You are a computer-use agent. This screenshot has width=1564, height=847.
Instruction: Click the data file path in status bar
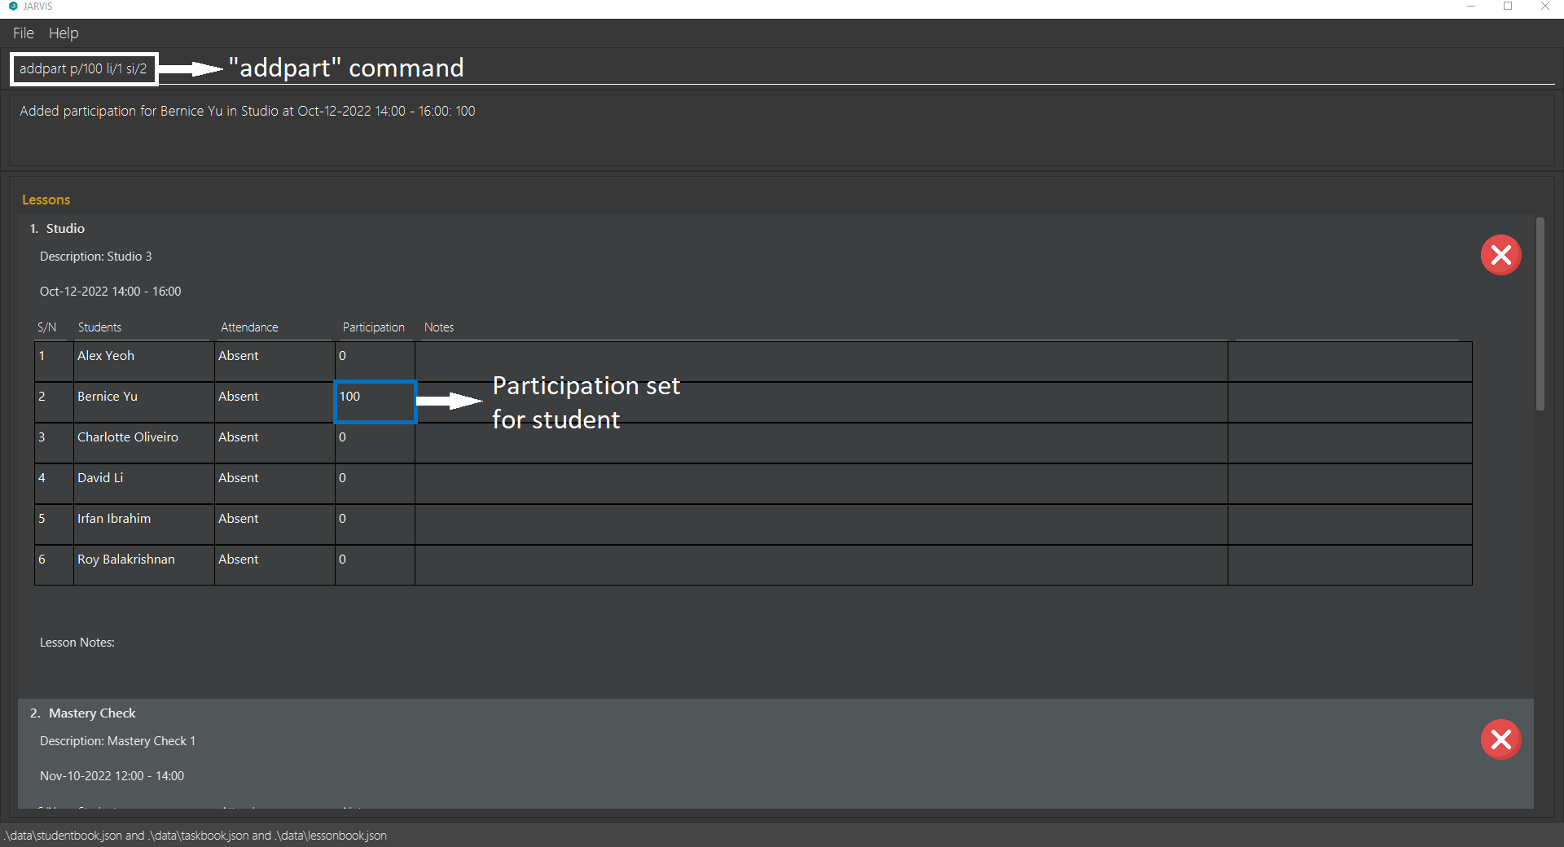pos(195,836)
